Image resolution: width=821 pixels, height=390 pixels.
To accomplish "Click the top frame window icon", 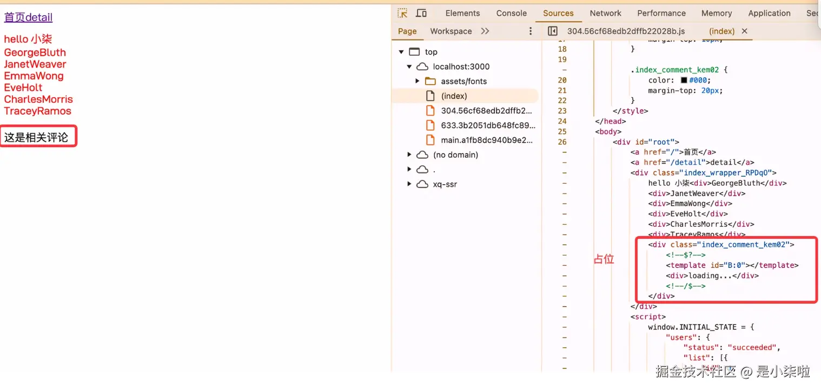I will click(x=414, y=52).
